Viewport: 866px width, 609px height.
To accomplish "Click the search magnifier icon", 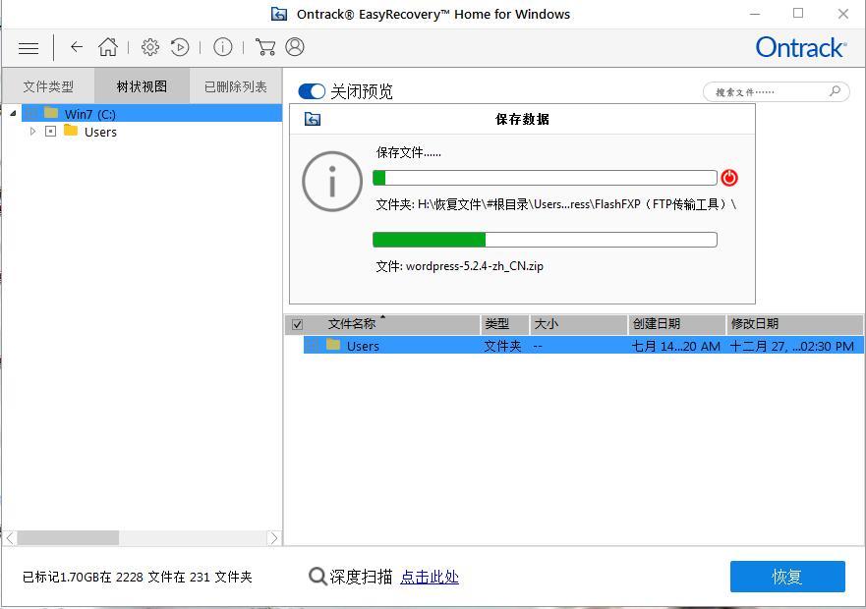I will (x=836, y=91).
